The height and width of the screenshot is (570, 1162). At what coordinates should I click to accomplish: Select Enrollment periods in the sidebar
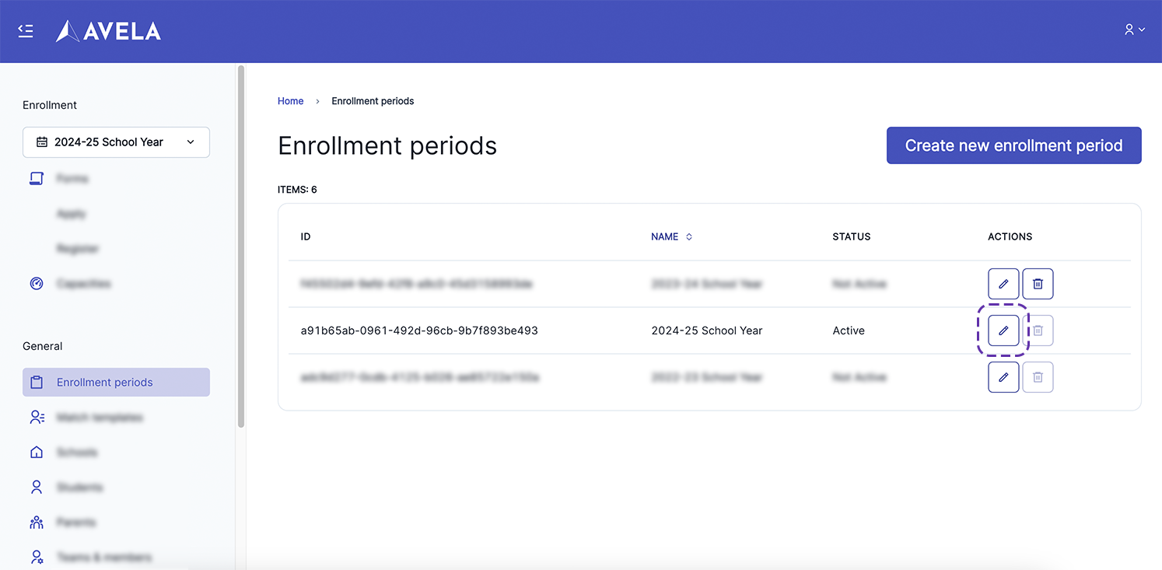coord(116,383)
